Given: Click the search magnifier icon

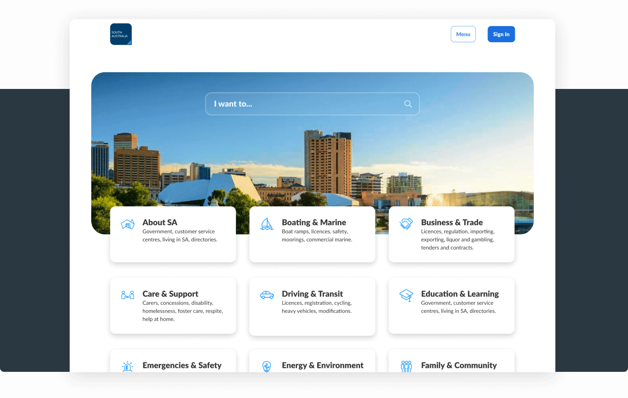Looking at the screenshot, I should click(408, 104).
